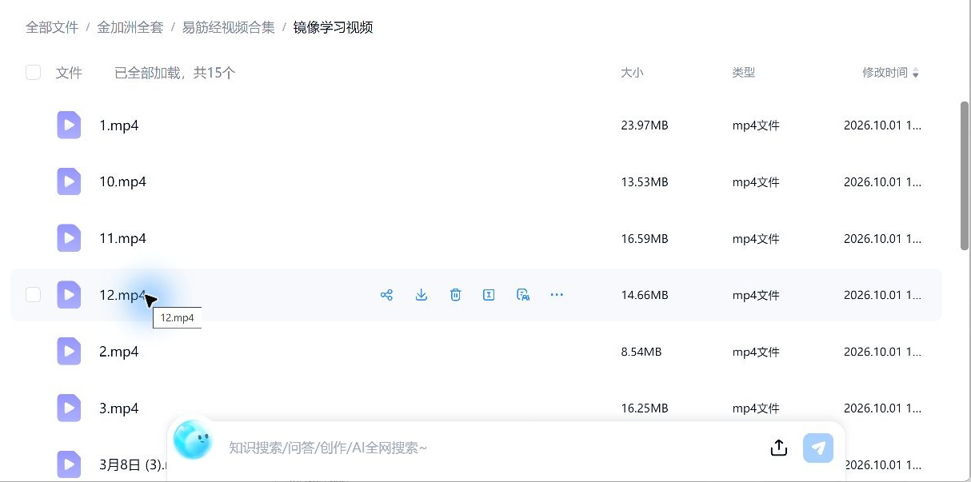Check the checkbox for 12.mp4

tap(33, 295)
